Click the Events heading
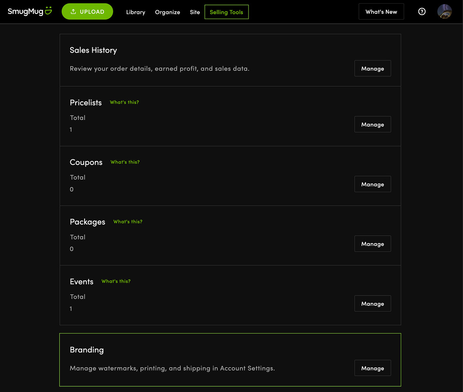Viewport: 463px width, 392px height. coord(81,282)
